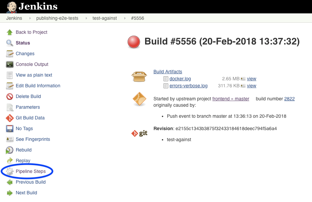Go to the Previous Build link
The height and width of the screenshot is (202, 312).
30,182
